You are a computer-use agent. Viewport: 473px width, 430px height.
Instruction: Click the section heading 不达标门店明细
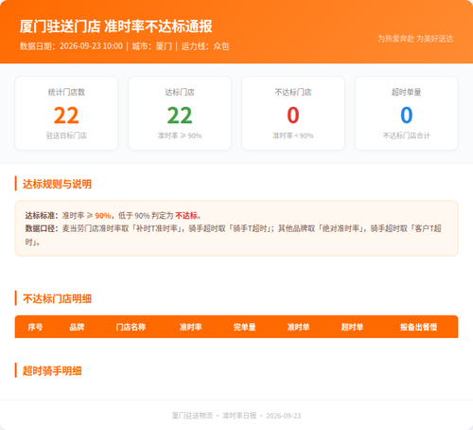coord(57,298)
